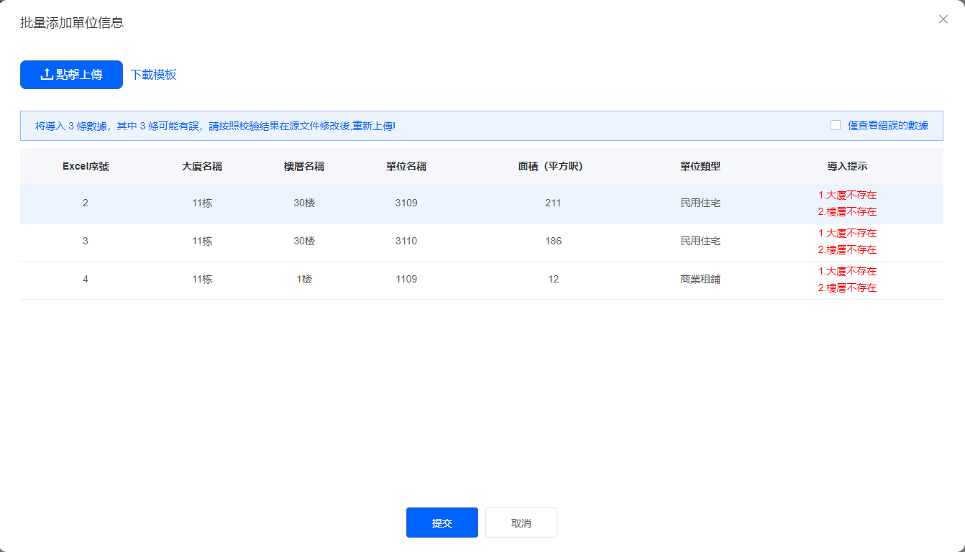Click the 商業租鋪 unit type cell
Screen dimensions: 965x552
pyautogui.click(x=700, y=280)
